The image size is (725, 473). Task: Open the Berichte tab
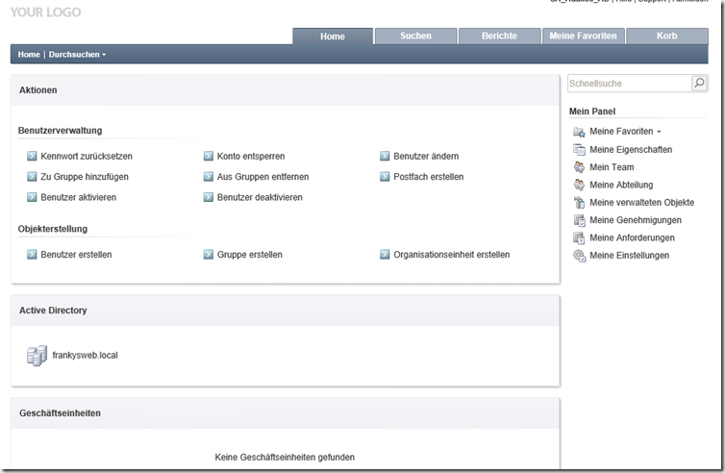click(x=499, y=37)
